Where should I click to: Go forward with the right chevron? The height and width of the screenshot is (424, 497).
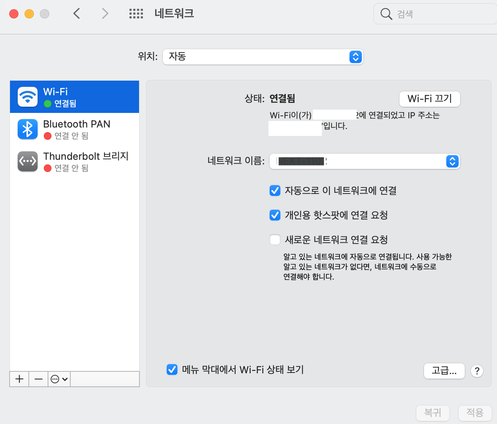click(105, 14)
